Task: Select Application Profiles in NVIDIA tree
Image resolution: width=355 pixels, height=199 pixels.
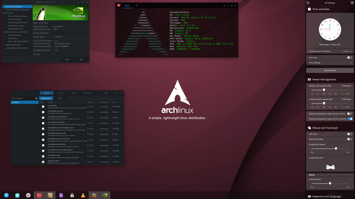Action: click(x=13, y=45)
